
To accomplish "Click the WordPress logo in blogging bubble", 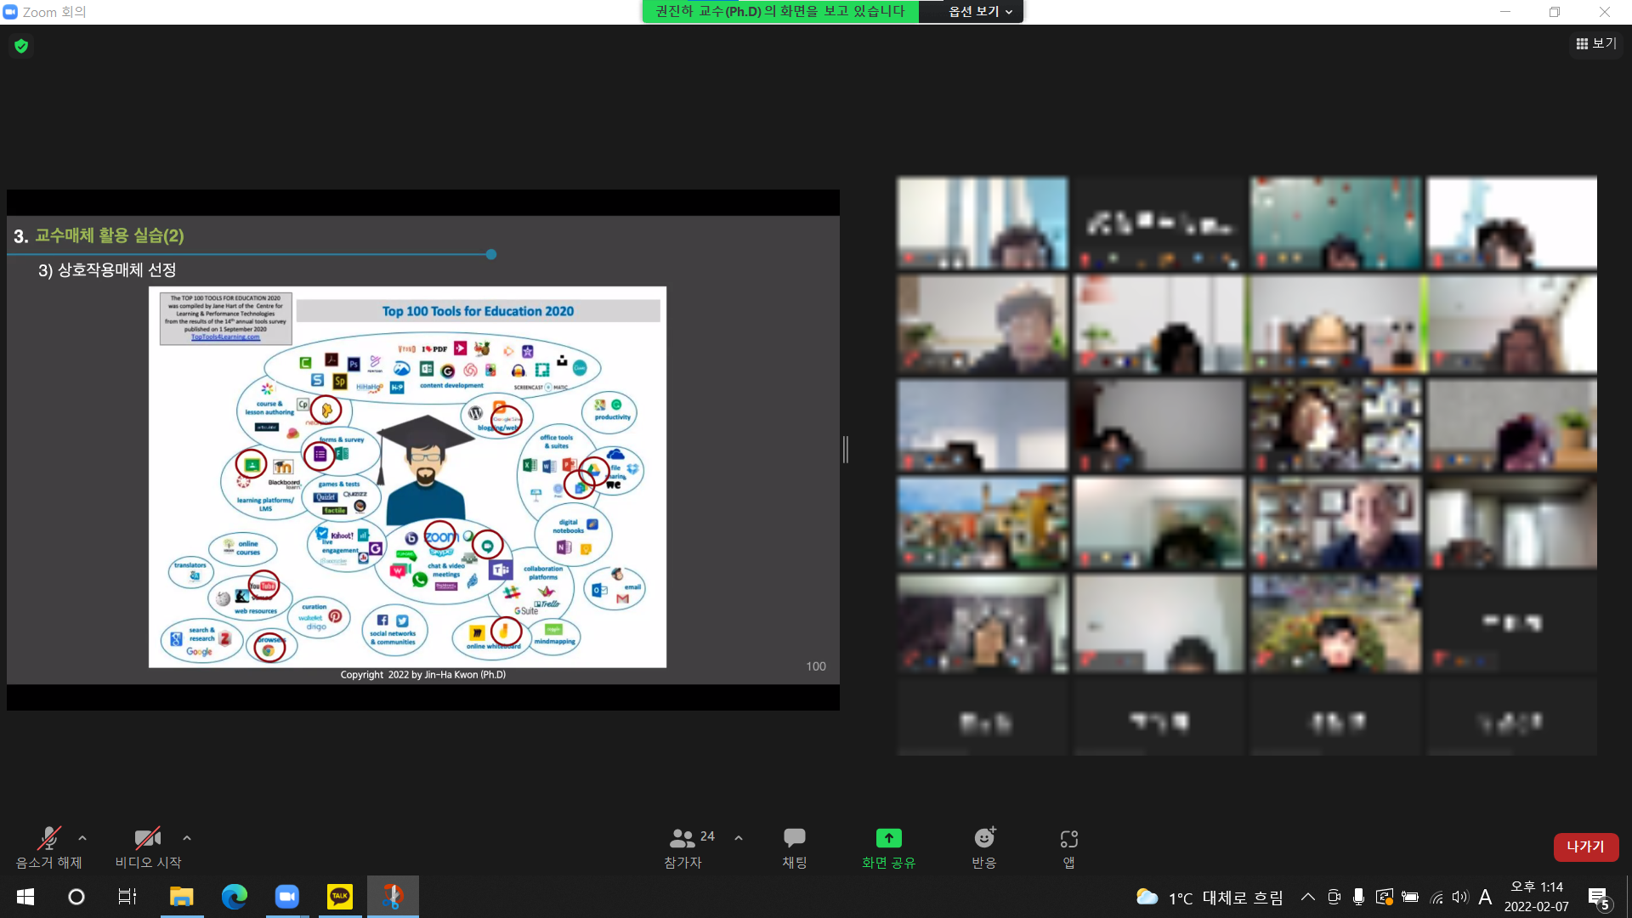I will (475, 413).
